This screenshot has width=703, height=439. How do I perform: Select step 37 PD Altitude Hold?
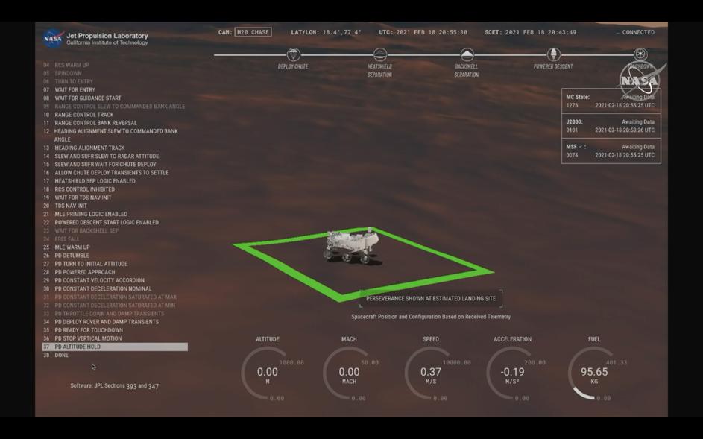115,347
